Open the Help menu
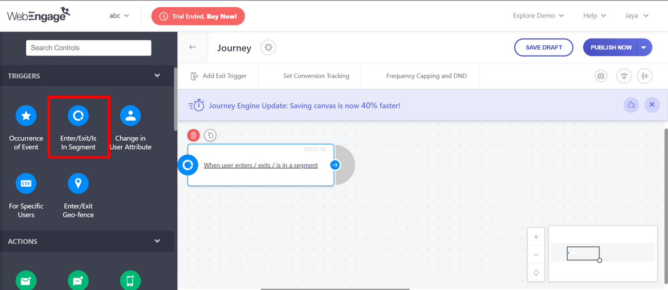668x290 pixels. coord(594,16)
